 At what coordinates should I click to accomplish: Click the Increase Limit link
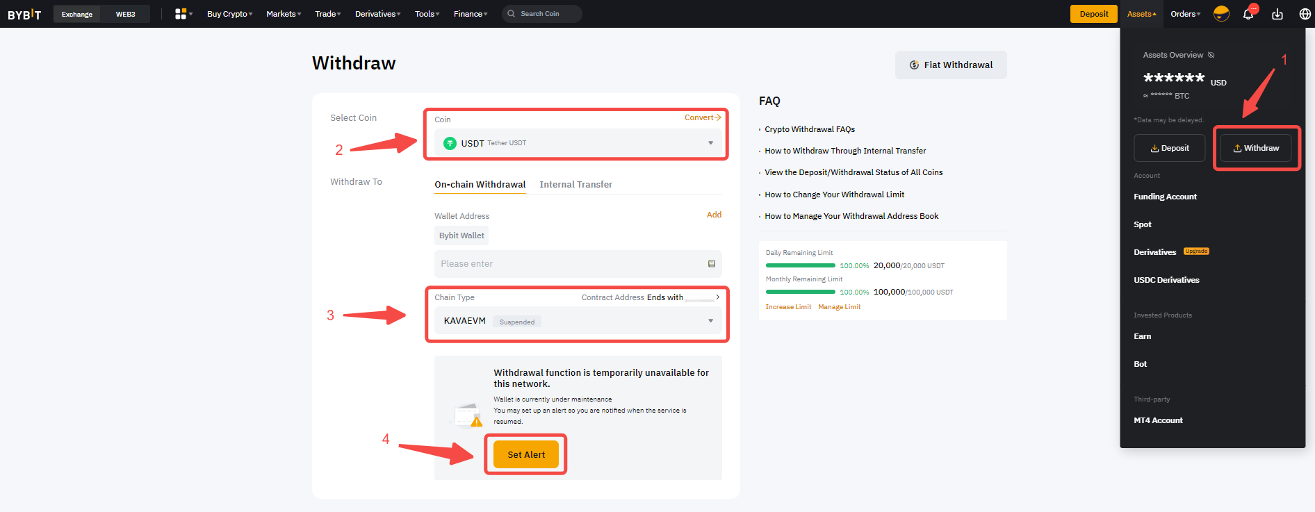click(x=788, y=307)
